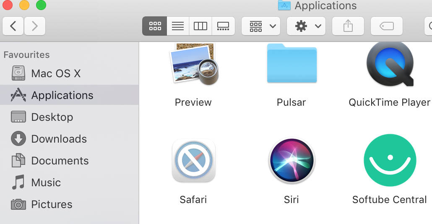Open Pictures from the sidebar
This screenshot has width=432, height=224.
point(69,204)
